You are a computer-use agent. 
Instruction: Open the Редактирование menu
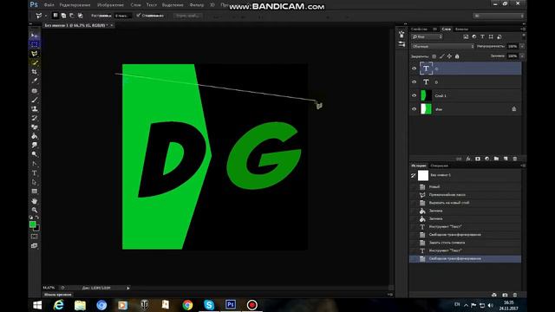coord(75,5)
